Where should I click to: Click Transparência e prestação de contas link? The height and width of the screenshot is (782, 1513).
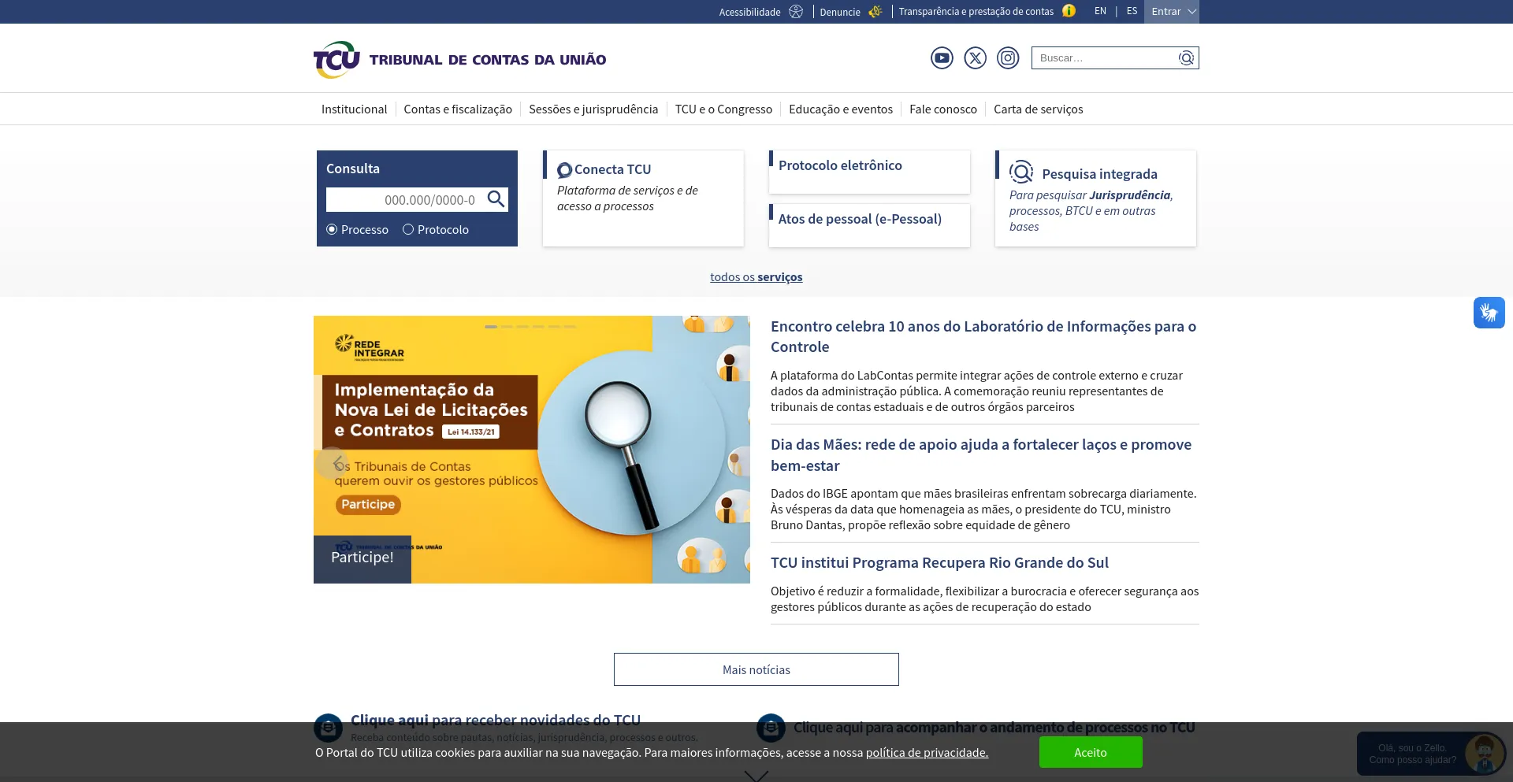[976, 12]
